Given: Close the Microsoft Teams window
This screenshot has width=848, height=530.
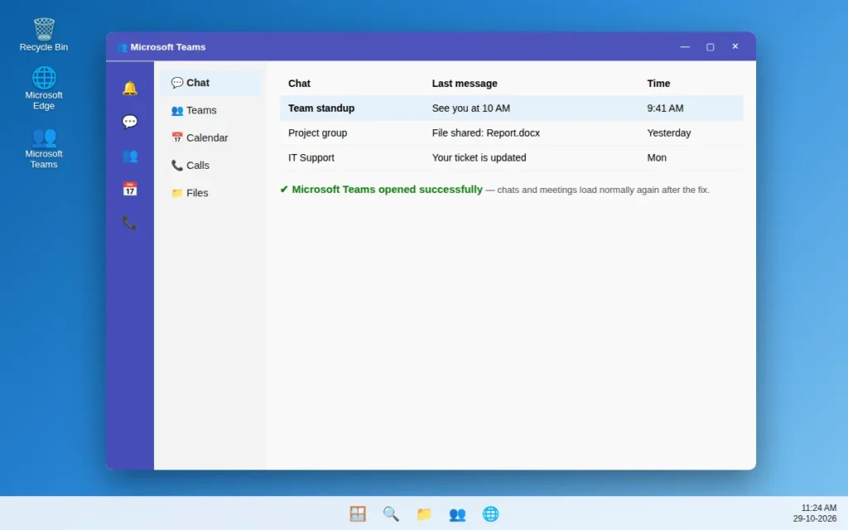Looking at the screenshot, I should click(735, 46).
